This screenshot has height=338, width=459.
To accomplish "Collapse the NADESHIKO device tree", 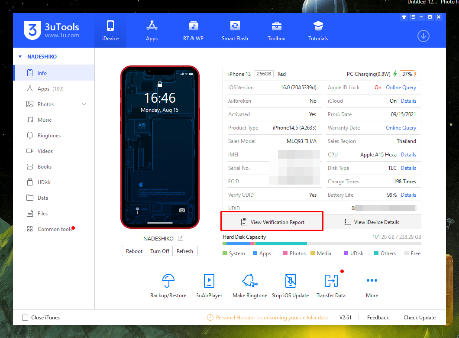I will (20, 57).
